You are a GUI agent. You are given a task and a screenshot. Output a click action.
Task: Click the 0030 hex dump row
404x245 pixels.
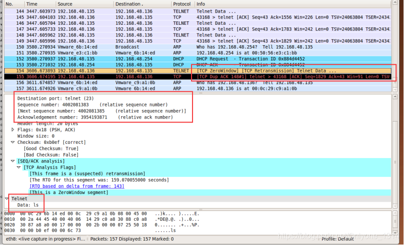click(90, 230)
